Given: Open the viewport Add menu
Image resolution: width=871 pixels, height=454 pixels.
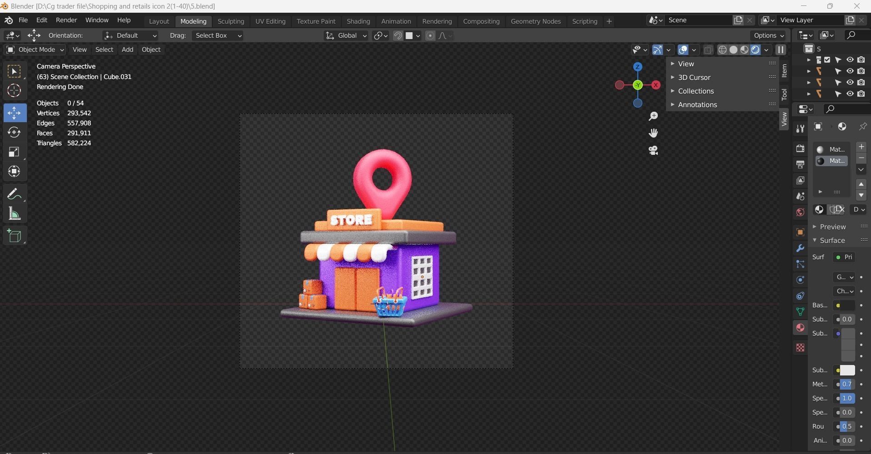Looking at the screenshot, I should tap(127, 50).
